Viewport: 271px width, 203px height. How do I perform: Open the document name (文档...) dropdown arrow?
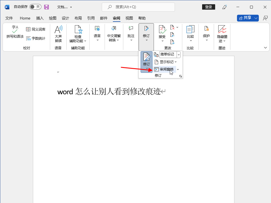click(71, 7)
